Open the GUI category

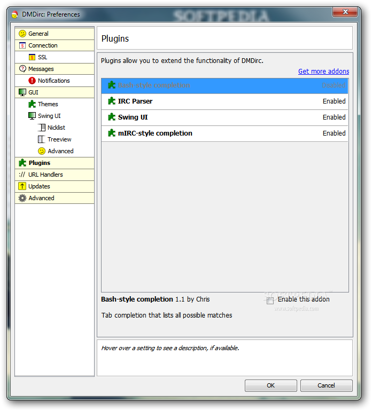55,92
